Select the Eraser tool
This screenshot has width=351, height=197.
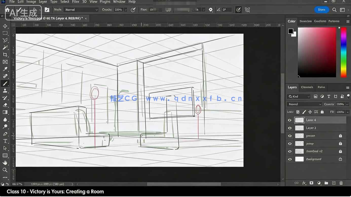[5, 105]
